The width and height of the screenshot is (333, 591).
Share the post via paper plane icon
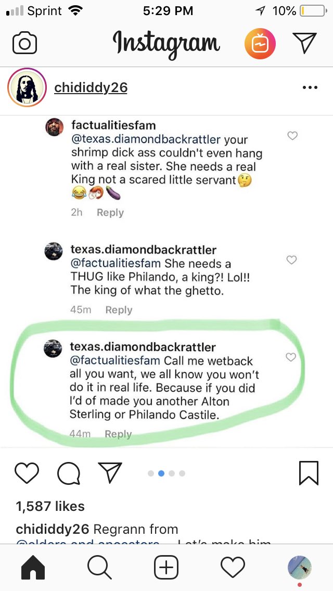[110, 472]
